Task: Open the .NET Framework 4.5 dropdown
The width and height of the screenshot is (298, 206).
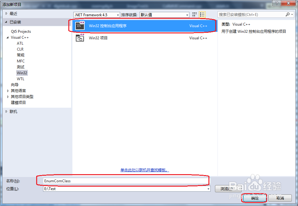Action: click(x=96, y=15)
